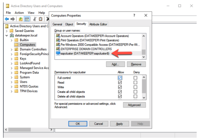Click the Remove button
This screenshot has width=201, height=140.
136,64
